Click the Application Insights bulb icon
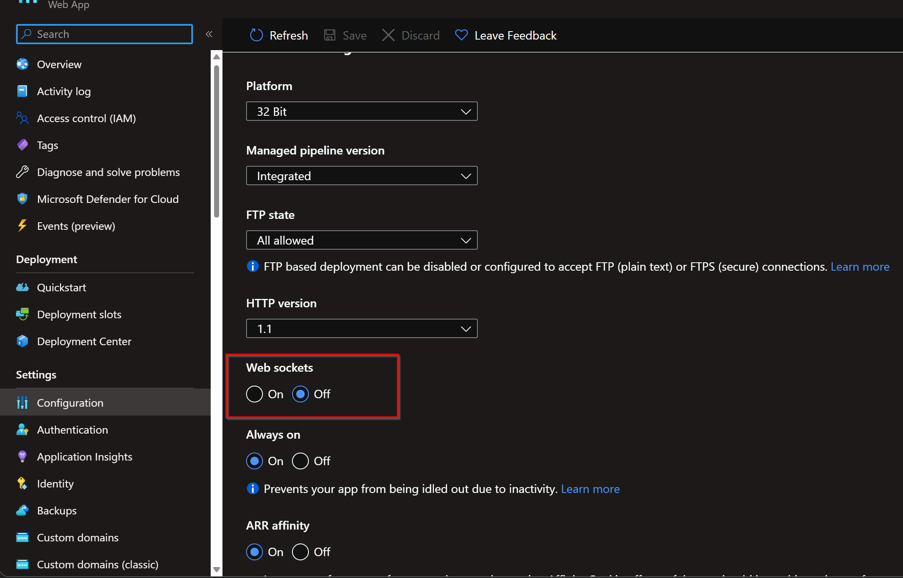This screenshot has height=578, width=903. click(x=22, y=457)
